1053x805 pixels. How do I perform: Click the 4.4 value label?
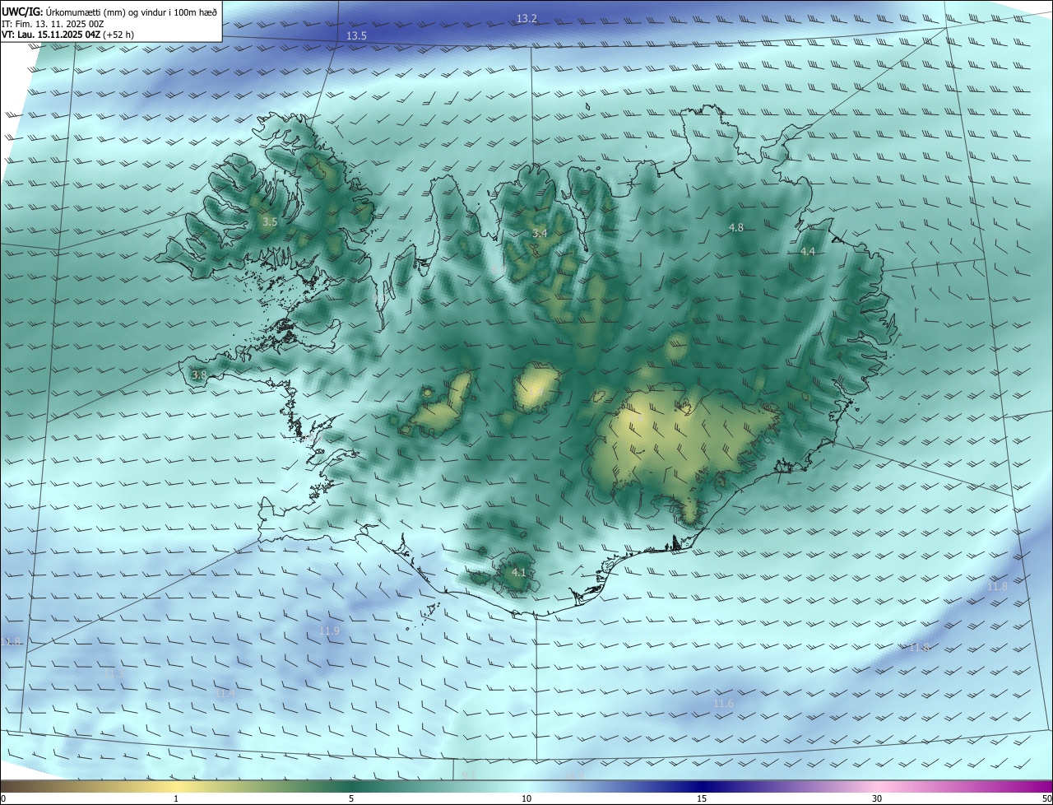[x=808, y=252]
